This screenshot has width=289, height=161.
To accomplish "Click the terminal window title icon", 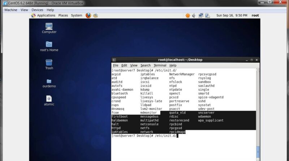I will click(114, 60).
